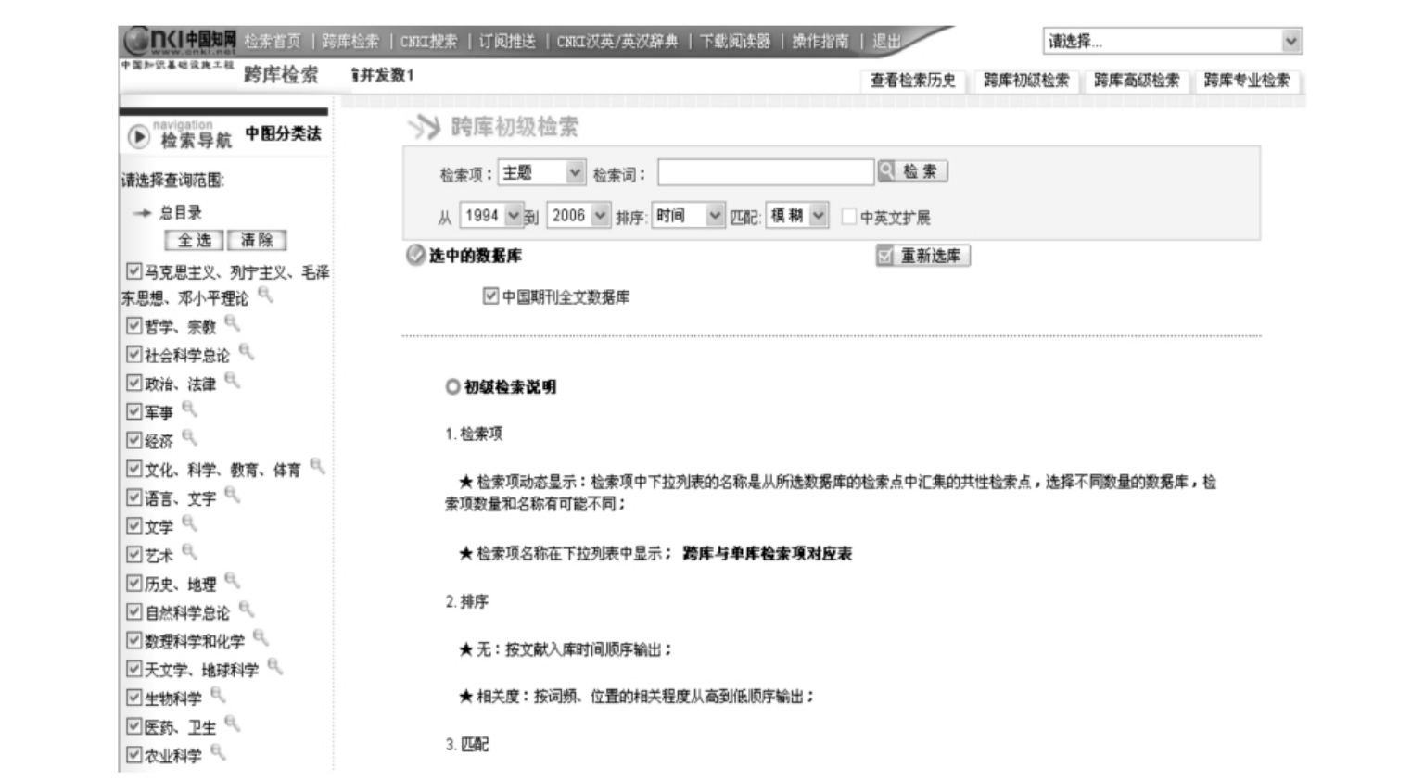Click the 检索导航 play arrow icon
The height and width of the screenshot is (780, 1424).
point(138,137)
